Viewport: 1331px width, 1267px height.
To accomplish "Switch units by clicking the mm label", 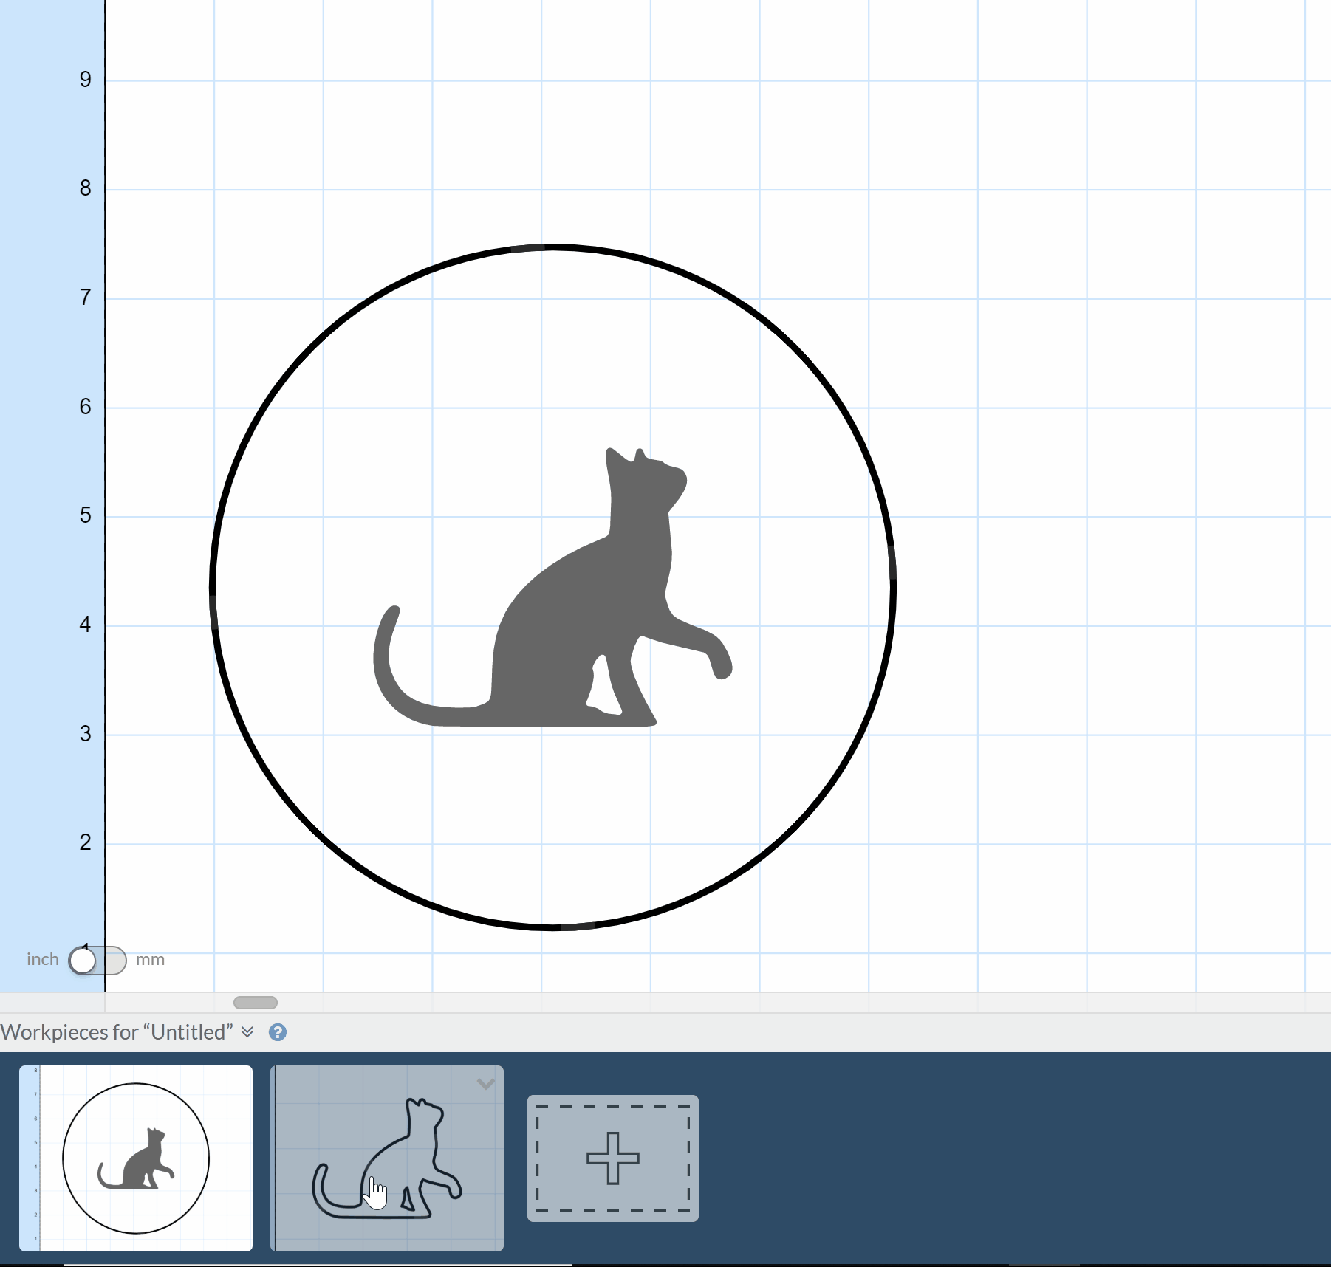I will (x=150, y=960).
